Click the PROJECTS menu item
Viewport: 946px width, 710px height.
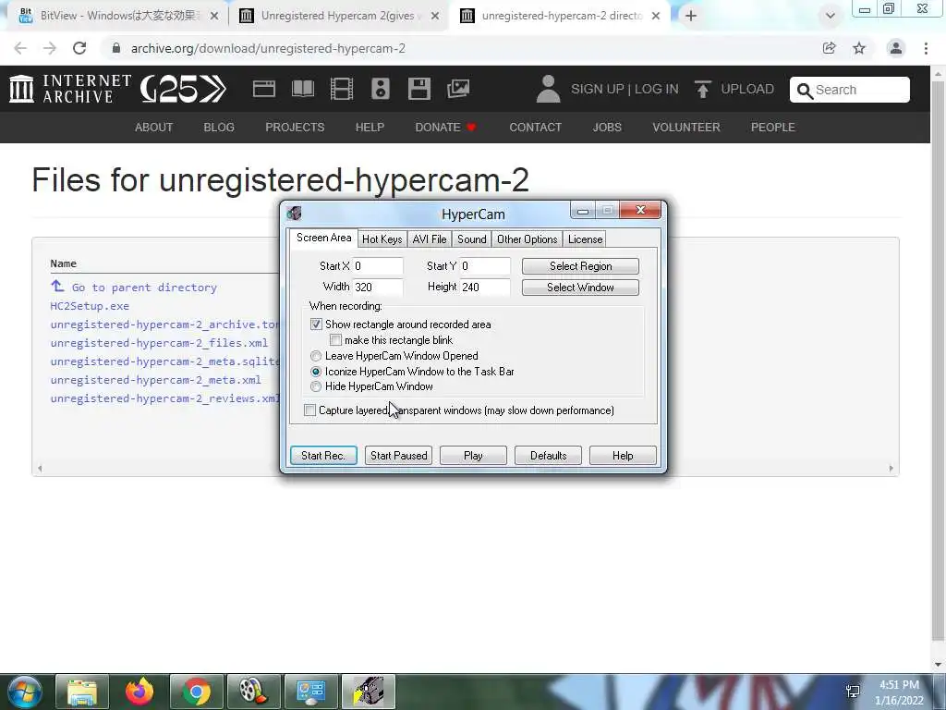[x=295, y=128]
